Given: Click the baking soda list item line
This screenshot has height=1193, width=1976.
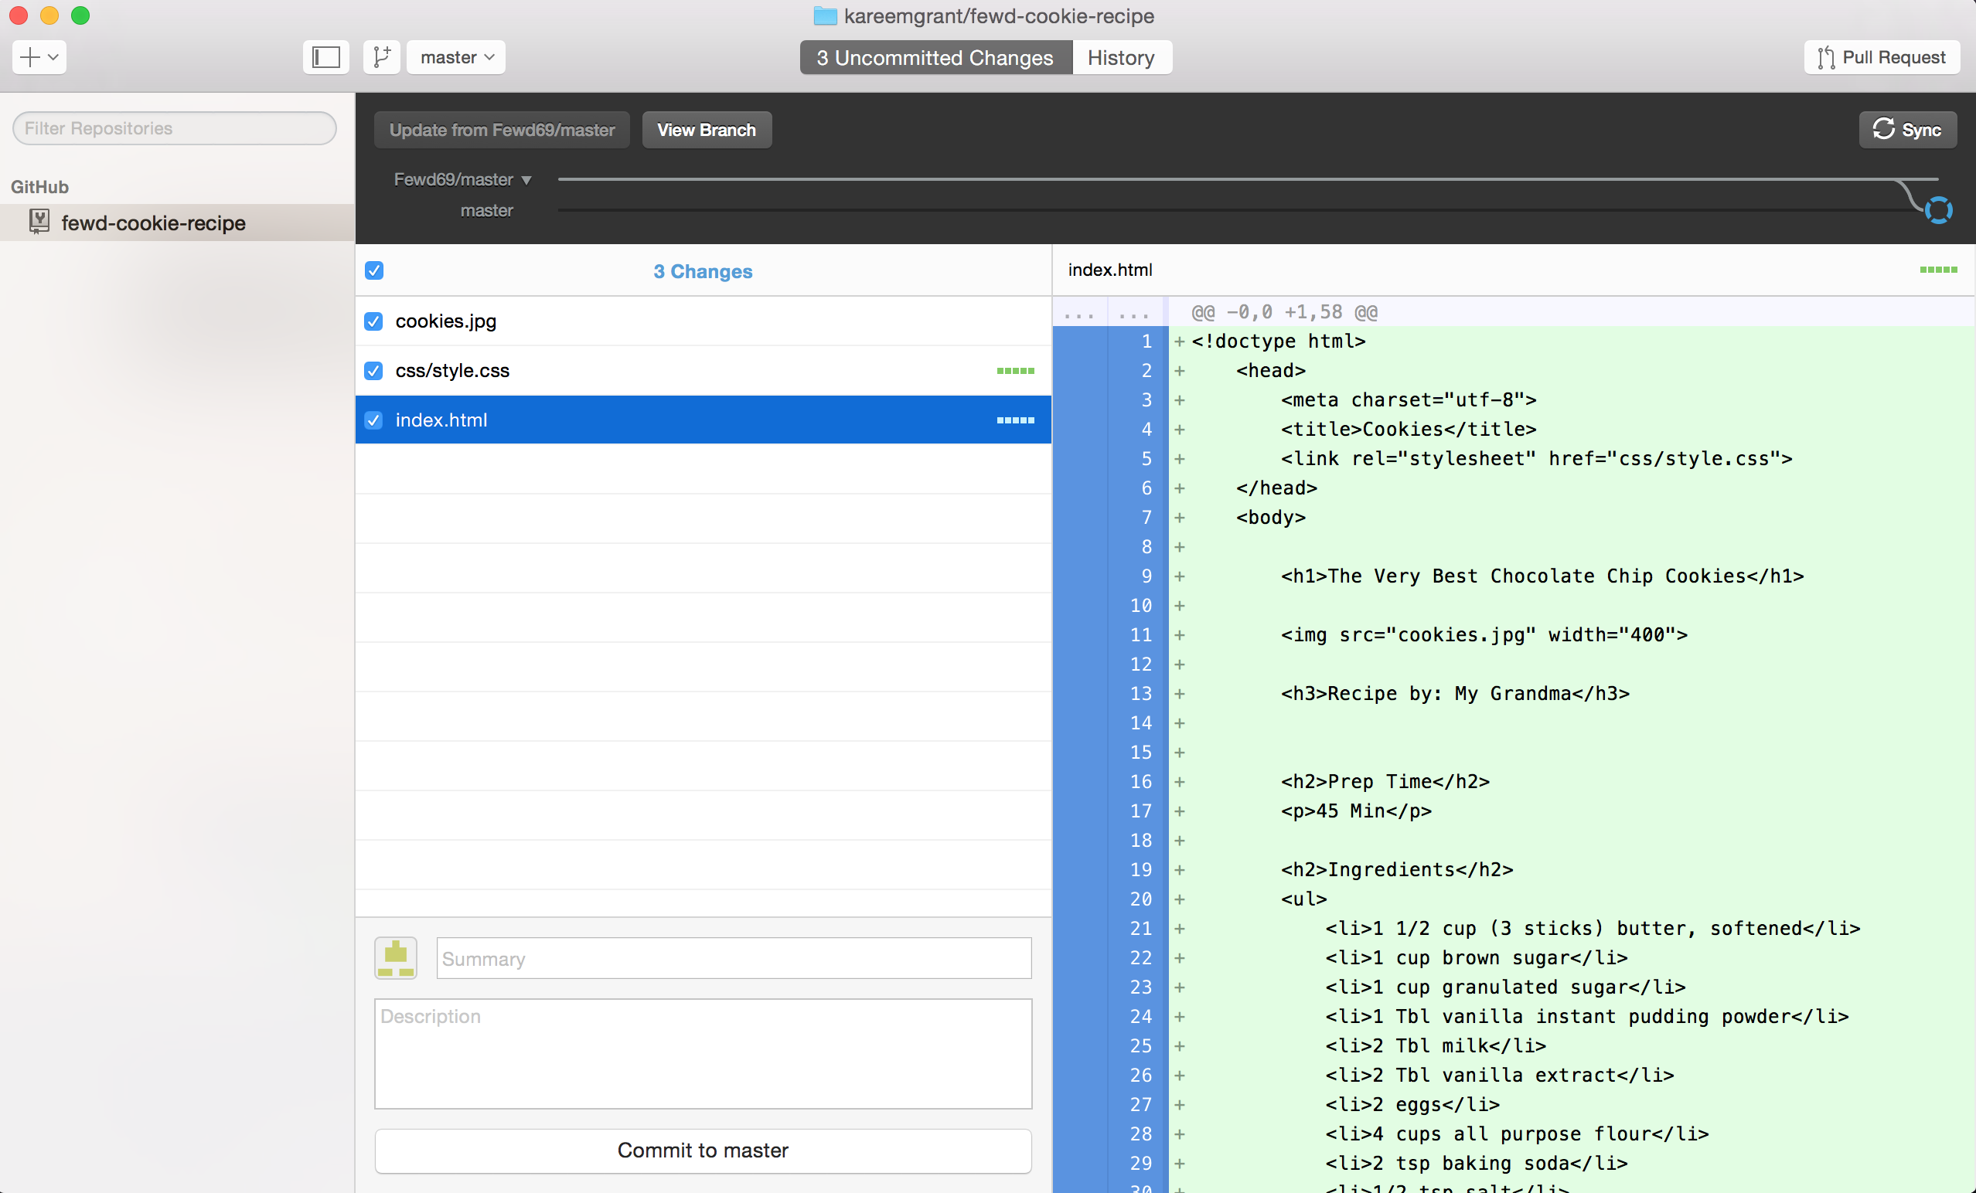Looking at the screenshot, I should (x=1476, y=1164).
